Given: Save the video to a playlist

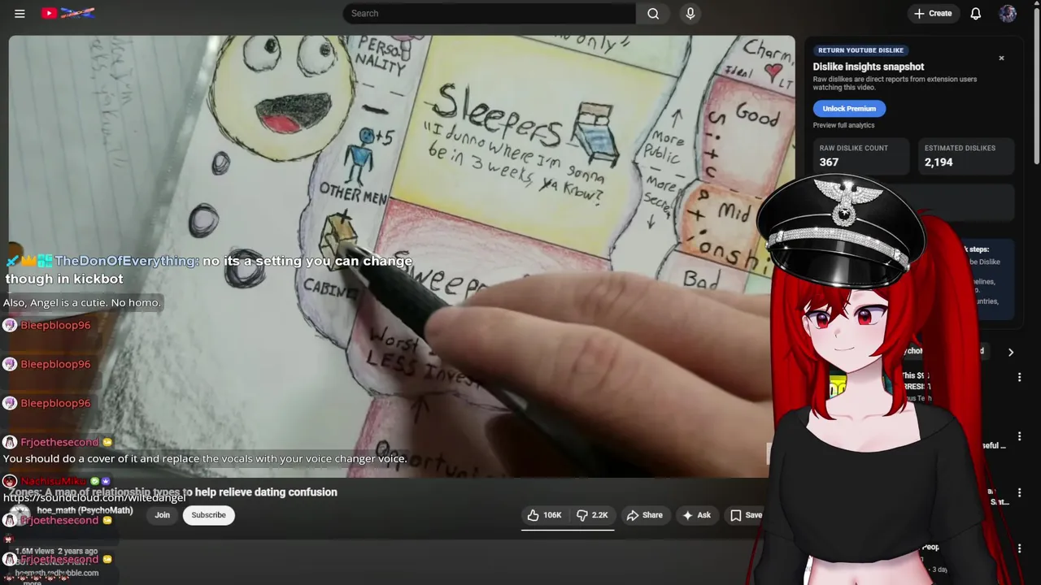Looking at the screenshot, I should point(746,515).
